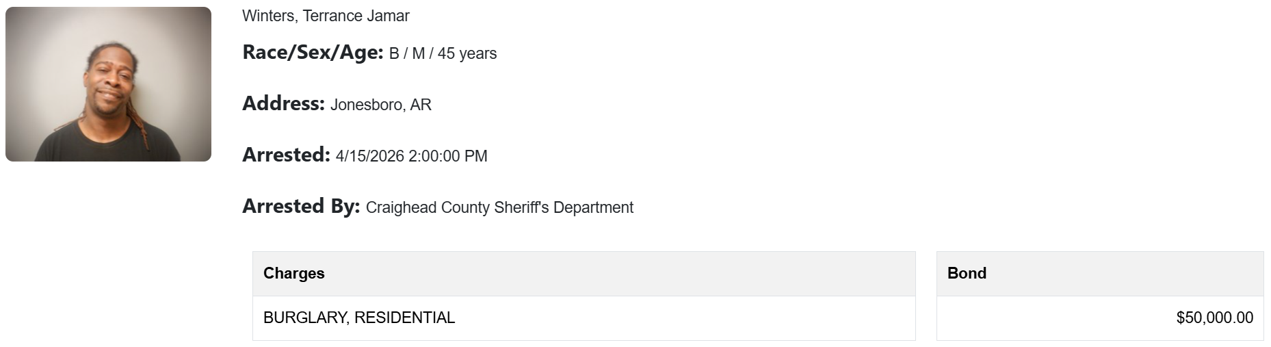This screenshot has width=1271, height=347.
Task: Click the "Charges" table header
Action: coord(294,273)
